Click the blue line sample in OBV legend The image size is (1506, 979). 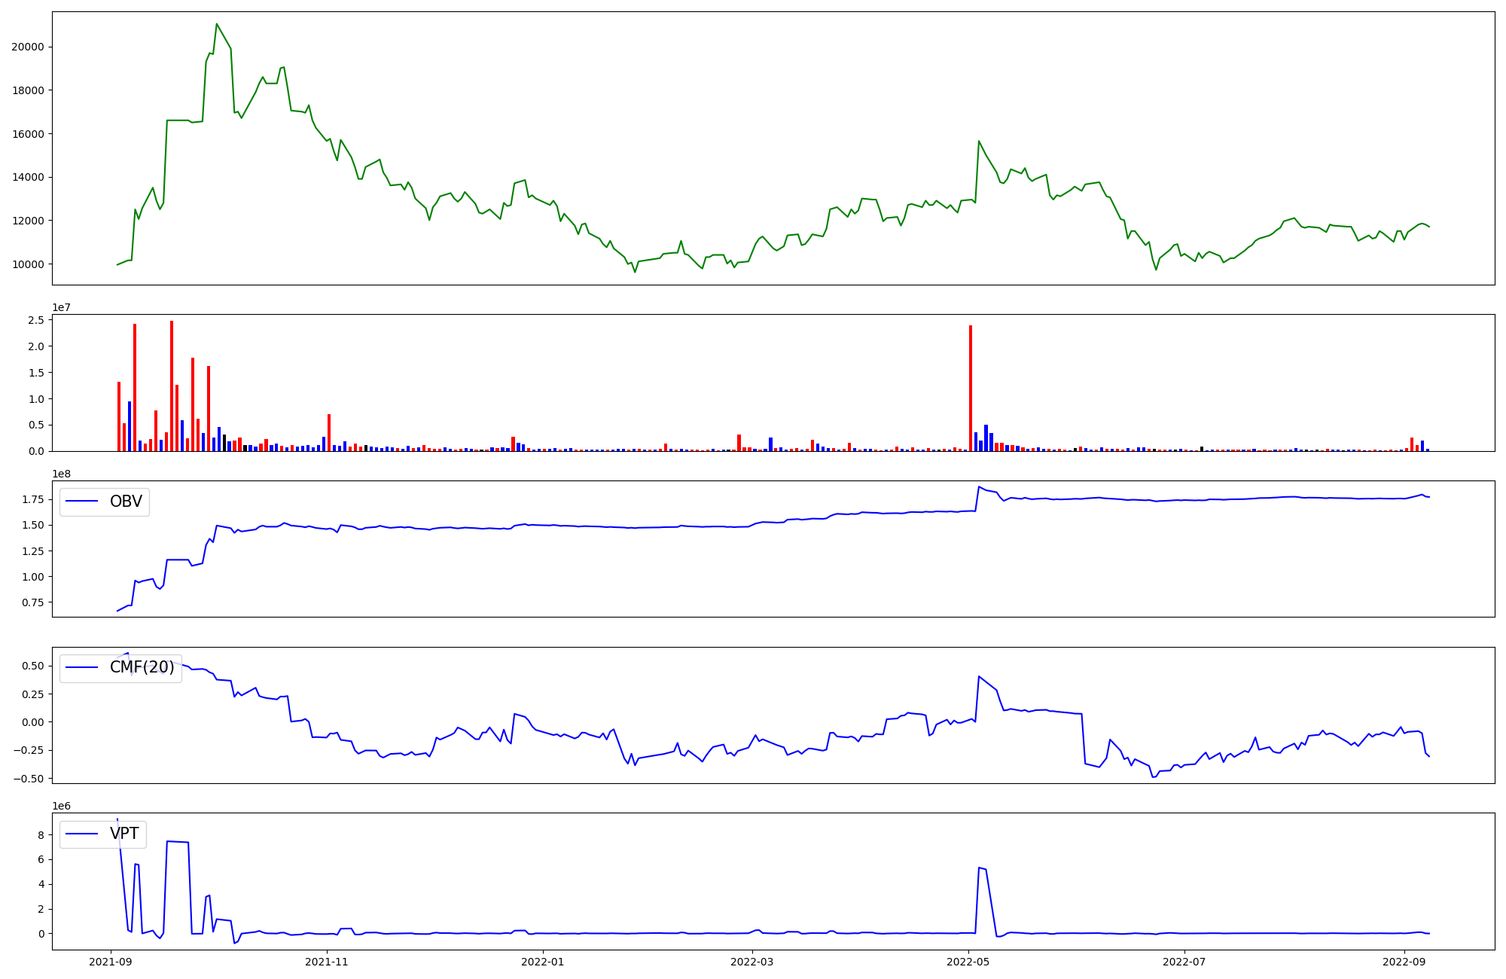[x=83, y=502]
